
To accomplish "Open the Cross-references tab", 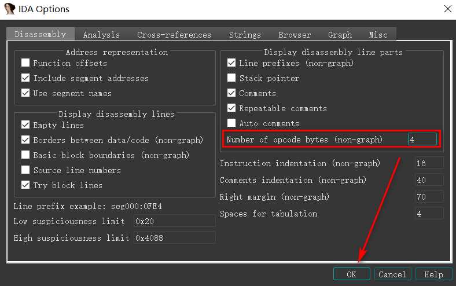I will click(x=174, y=35).
